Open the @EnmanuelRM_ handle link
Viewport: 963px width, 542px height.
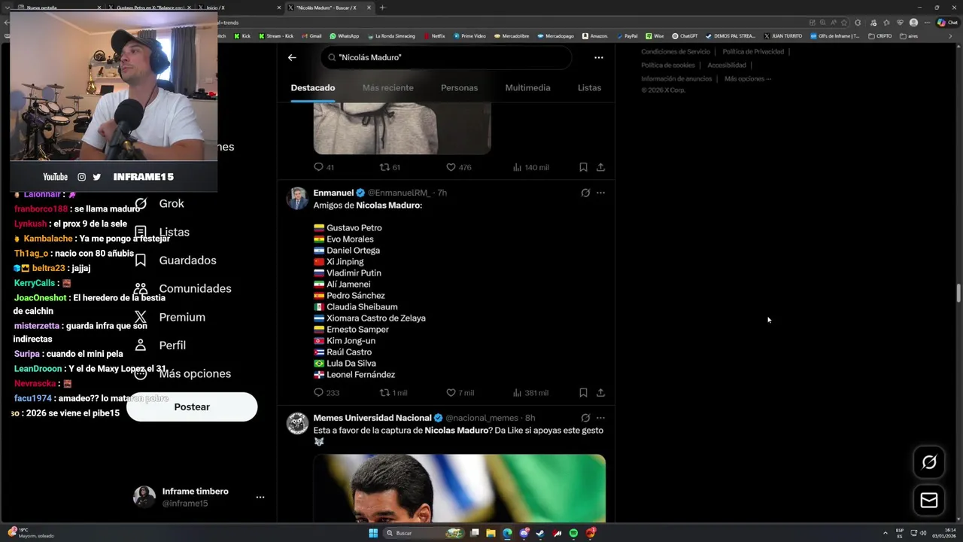tap(398, 193)
